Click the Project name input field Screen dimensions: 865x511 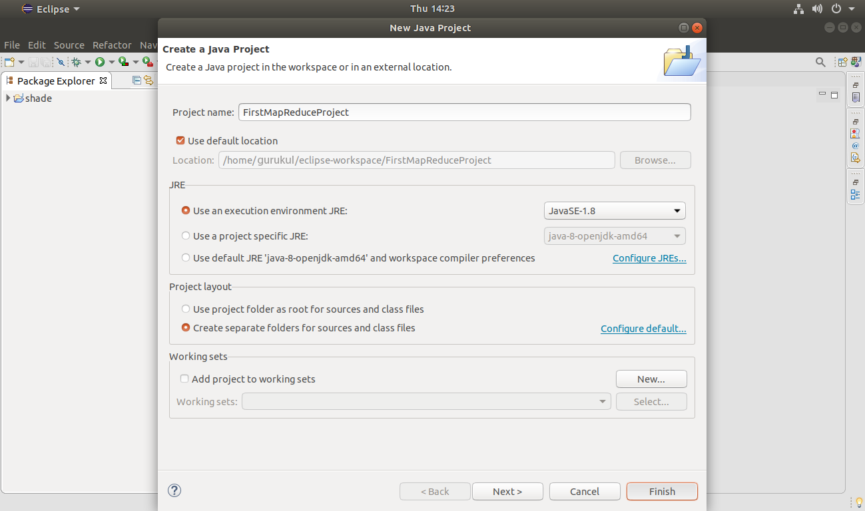pos(464,112)
